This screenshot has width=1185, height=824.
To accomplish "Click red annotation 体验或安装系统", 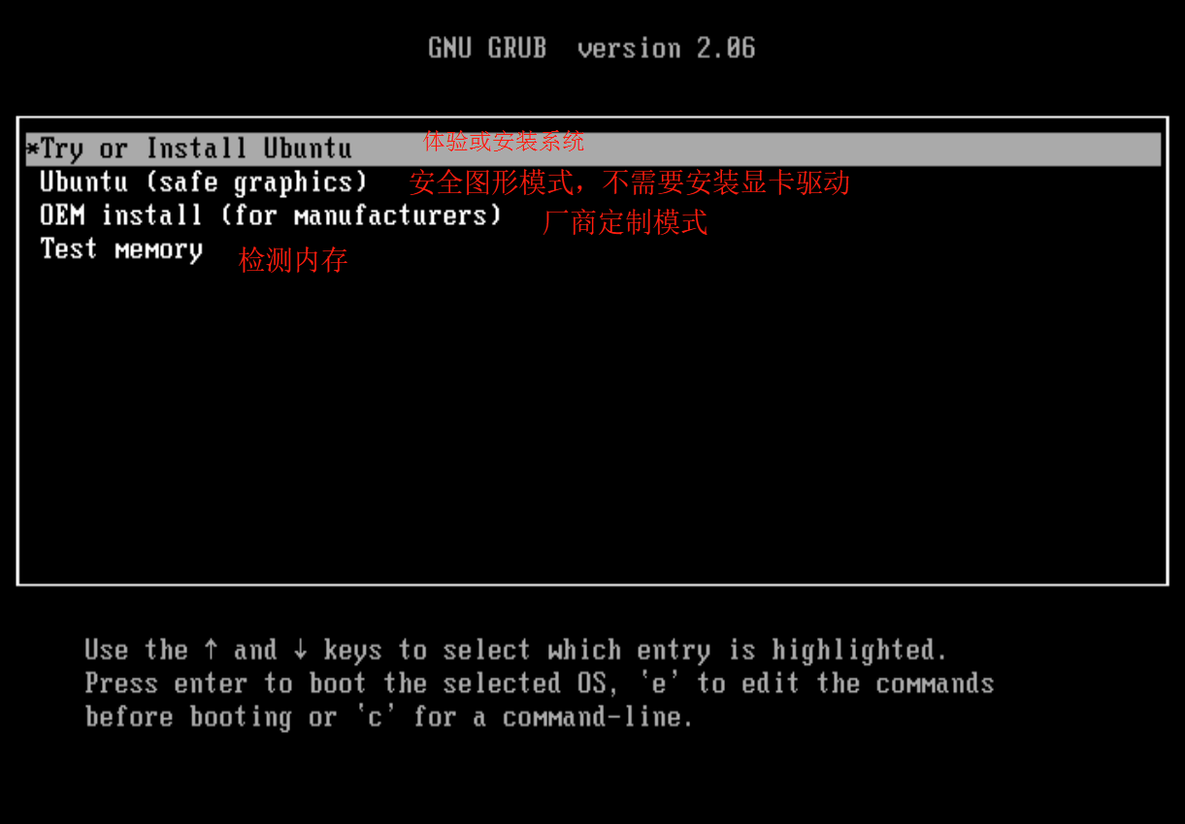I will (x=504, y=141).
